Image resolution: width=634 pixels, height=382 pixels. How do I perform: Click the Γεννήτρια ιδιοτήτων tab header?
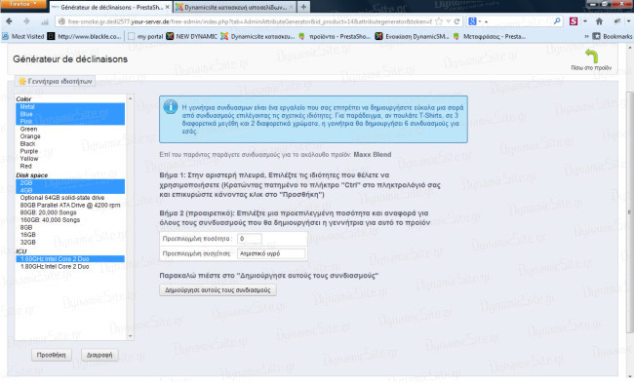(x=56, y=81)
